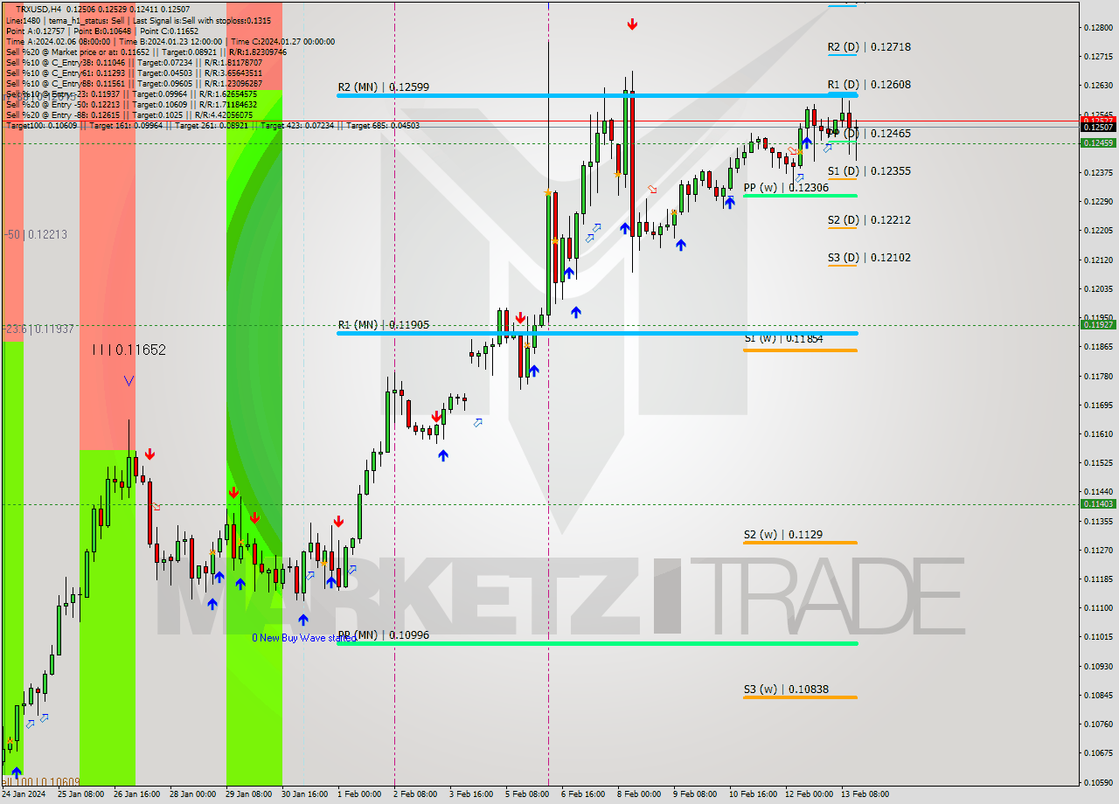This screenshot has height=804, width=1119.
Task: Click the 'Target100: 0.10609' targets line
Action: tap(212, 126)
